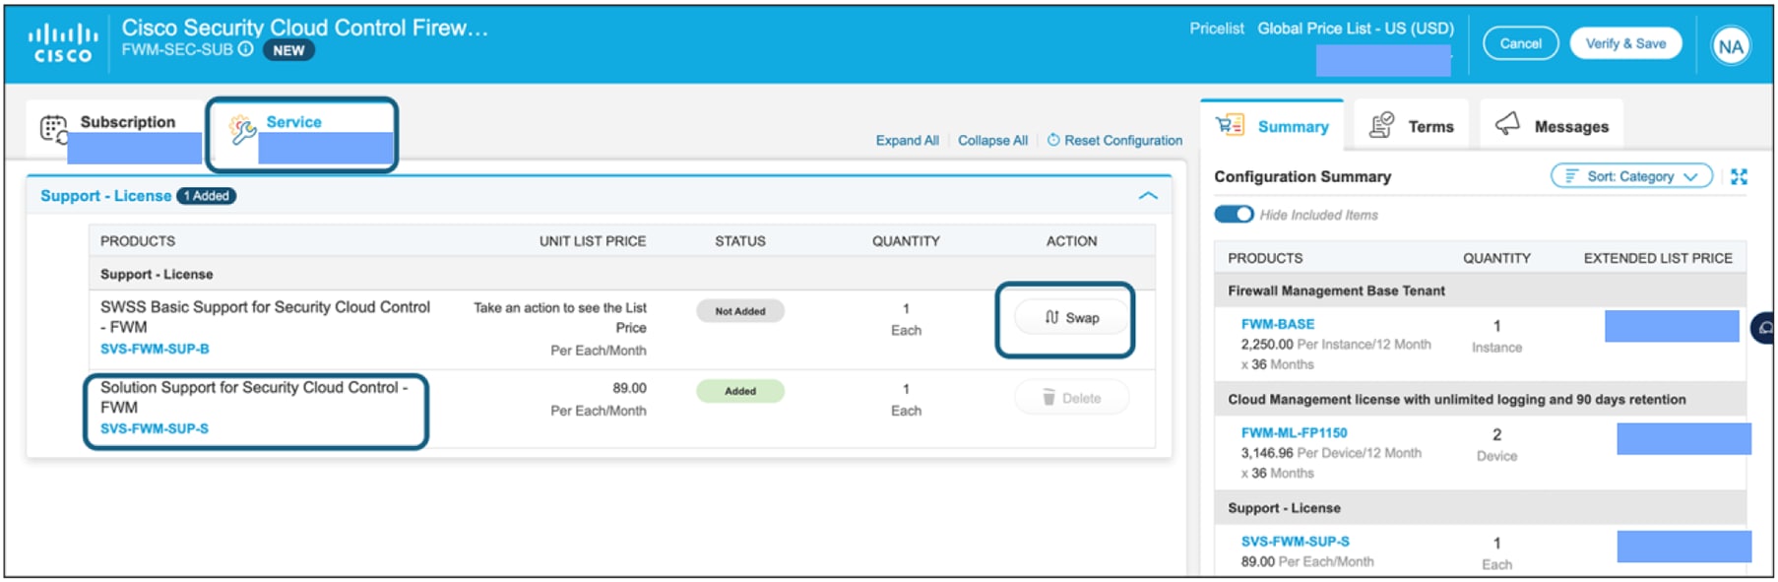Delete the Solution Support product
The height and width of the screenshot is (582, 1778).
1071,398
